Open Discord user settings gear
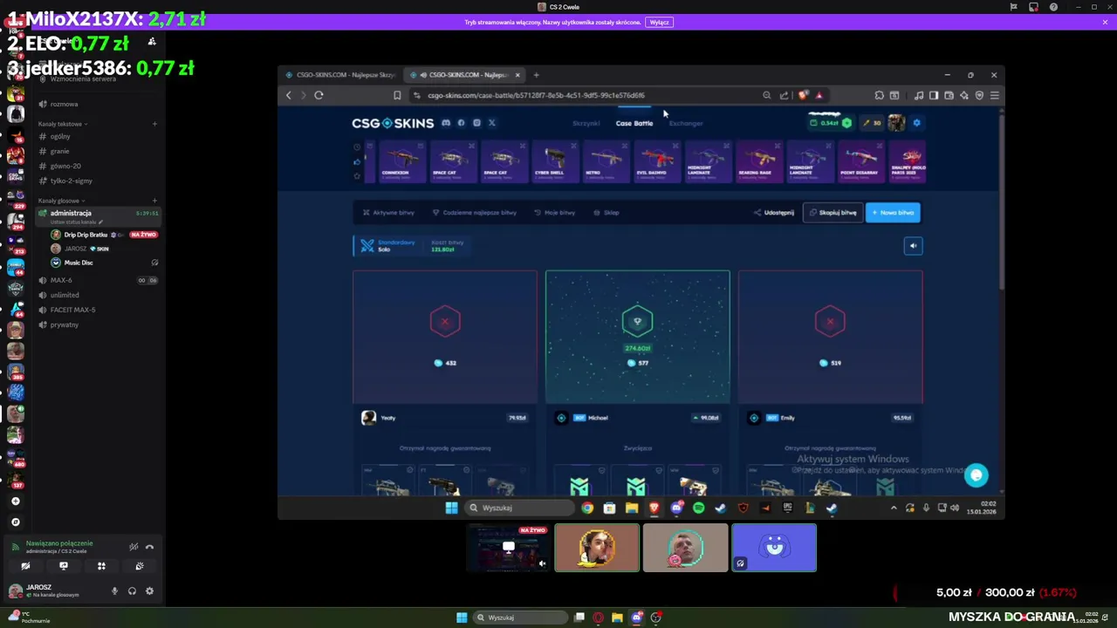1117x628 pixels. point(149,591)
